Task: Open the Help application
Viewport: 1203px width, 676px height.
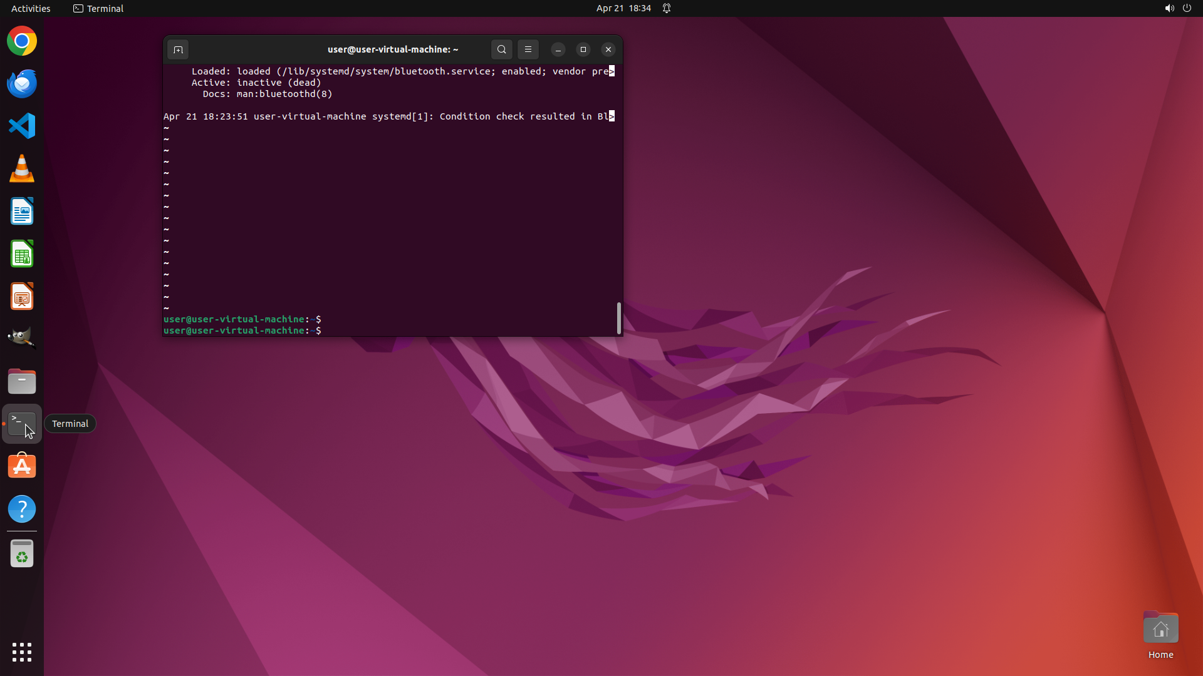Action: pyautogui.click(x=22, y=509)
